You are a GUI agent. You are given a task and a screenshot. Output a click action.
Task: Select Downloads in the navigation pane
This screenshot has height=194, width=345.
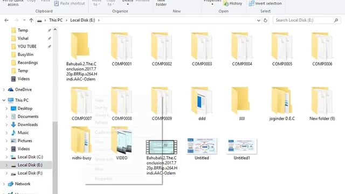click(27, 124)
